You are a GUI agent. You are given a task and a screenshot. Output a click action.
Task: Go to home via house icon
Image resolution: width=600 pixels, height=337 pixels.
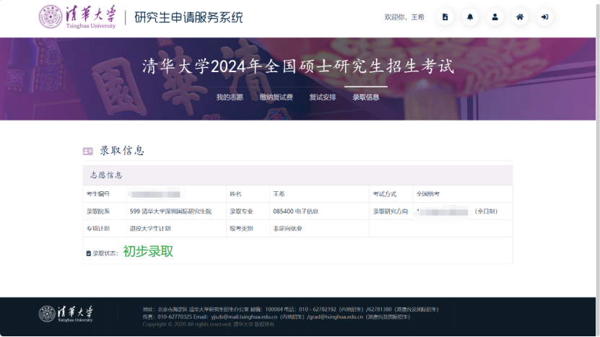[520, 17]
